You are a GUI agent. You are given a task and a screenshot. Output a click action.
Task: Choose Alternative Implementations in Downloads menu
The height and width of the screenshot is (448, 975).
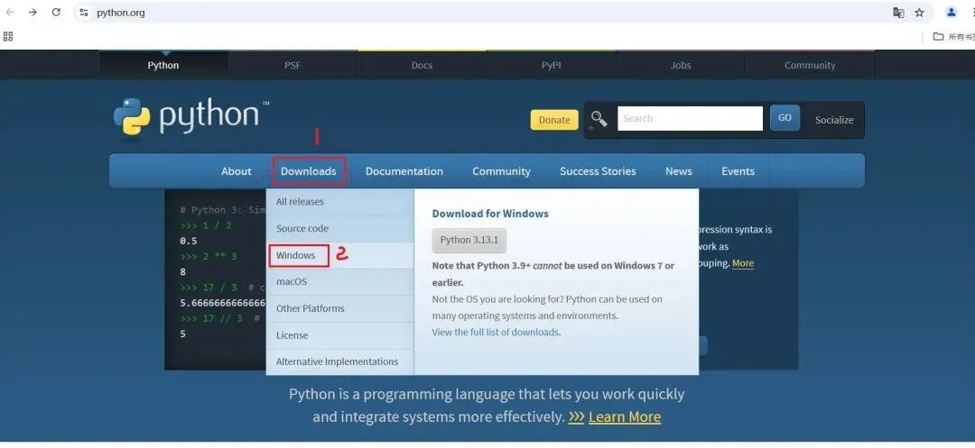[339, 361]
